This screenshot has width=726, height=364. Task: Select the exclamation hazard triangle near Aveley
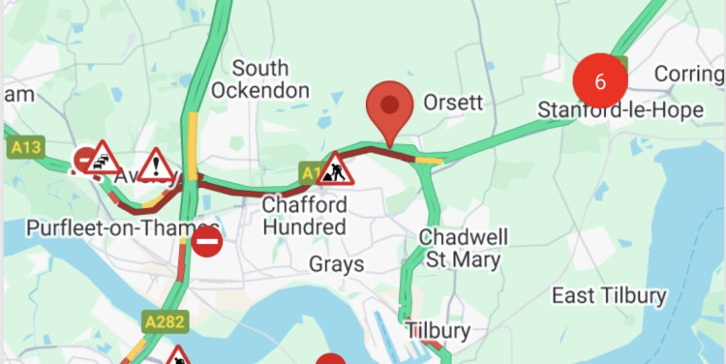(x=156, y=166)
